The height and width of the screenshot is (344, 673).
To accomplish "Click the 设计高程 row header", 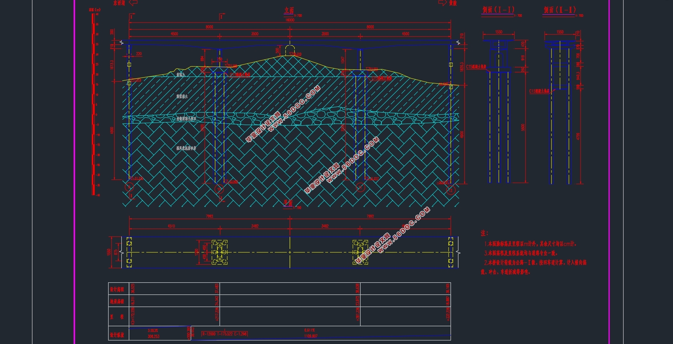I will (117, 290).
